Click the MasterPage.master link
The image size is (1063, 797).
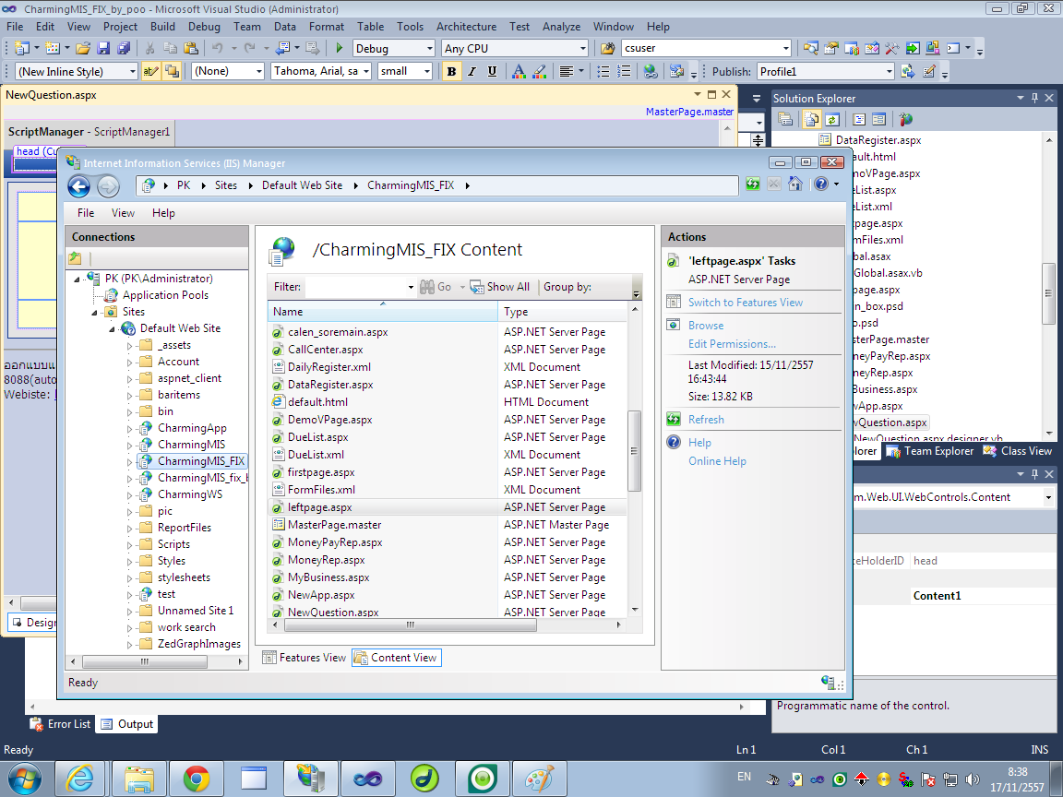tap(689, 112)
